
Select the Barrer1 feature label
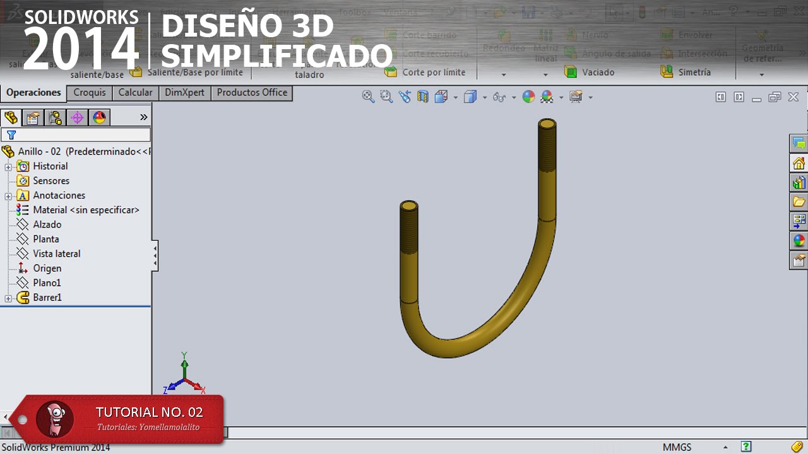[47, 298]
